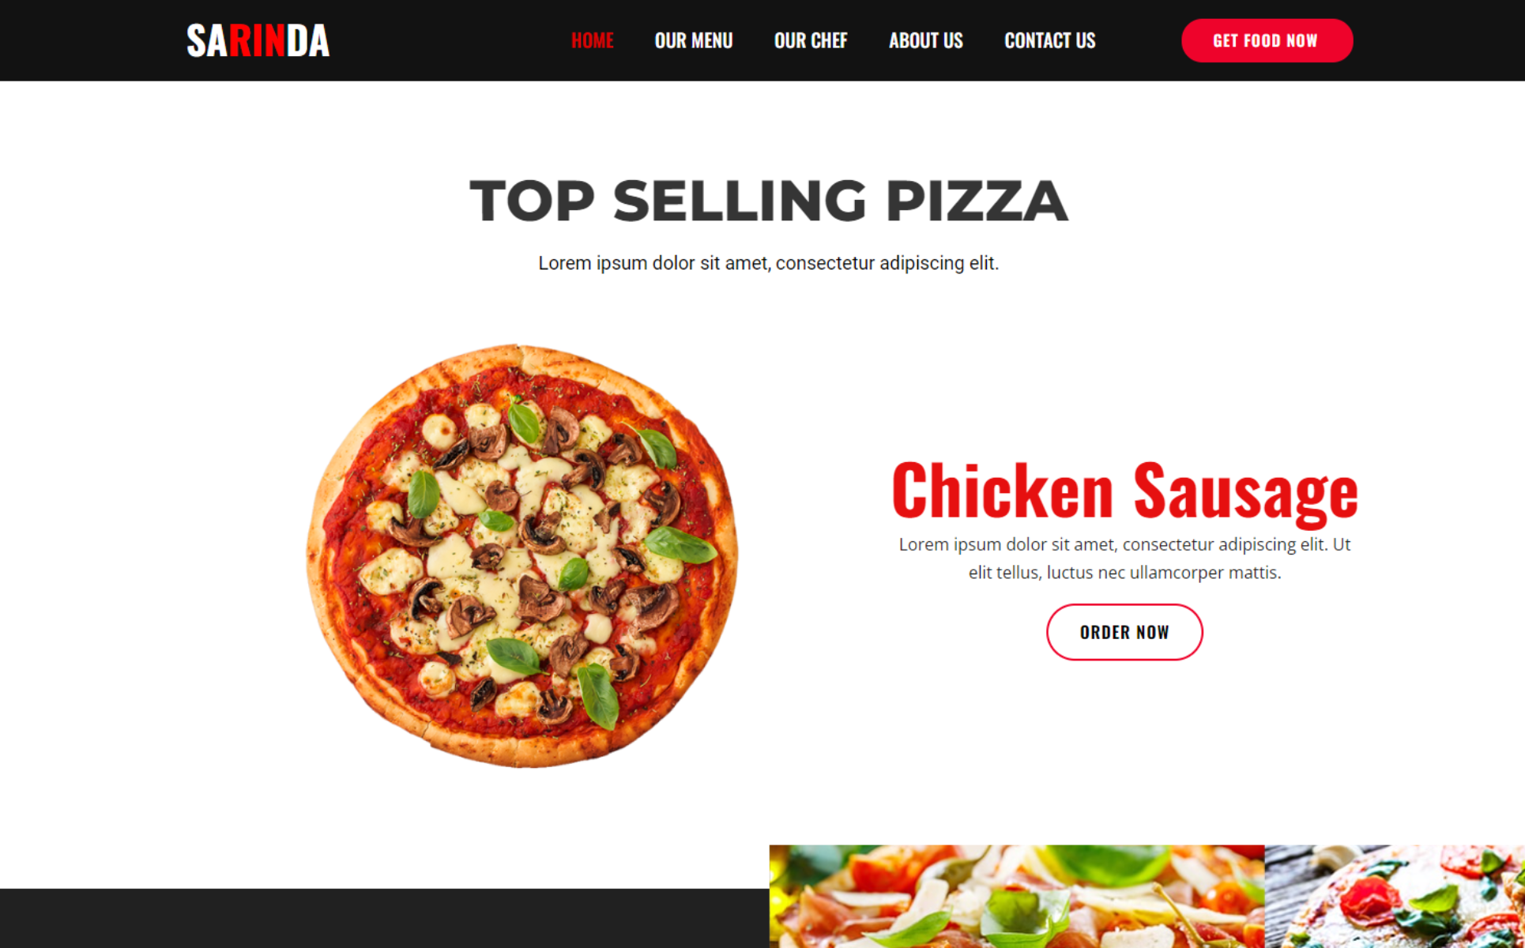This screenshot has width=1525, height=948.
Task: Click the word PIZZA in the main heading
Action: tap(977, 201)
